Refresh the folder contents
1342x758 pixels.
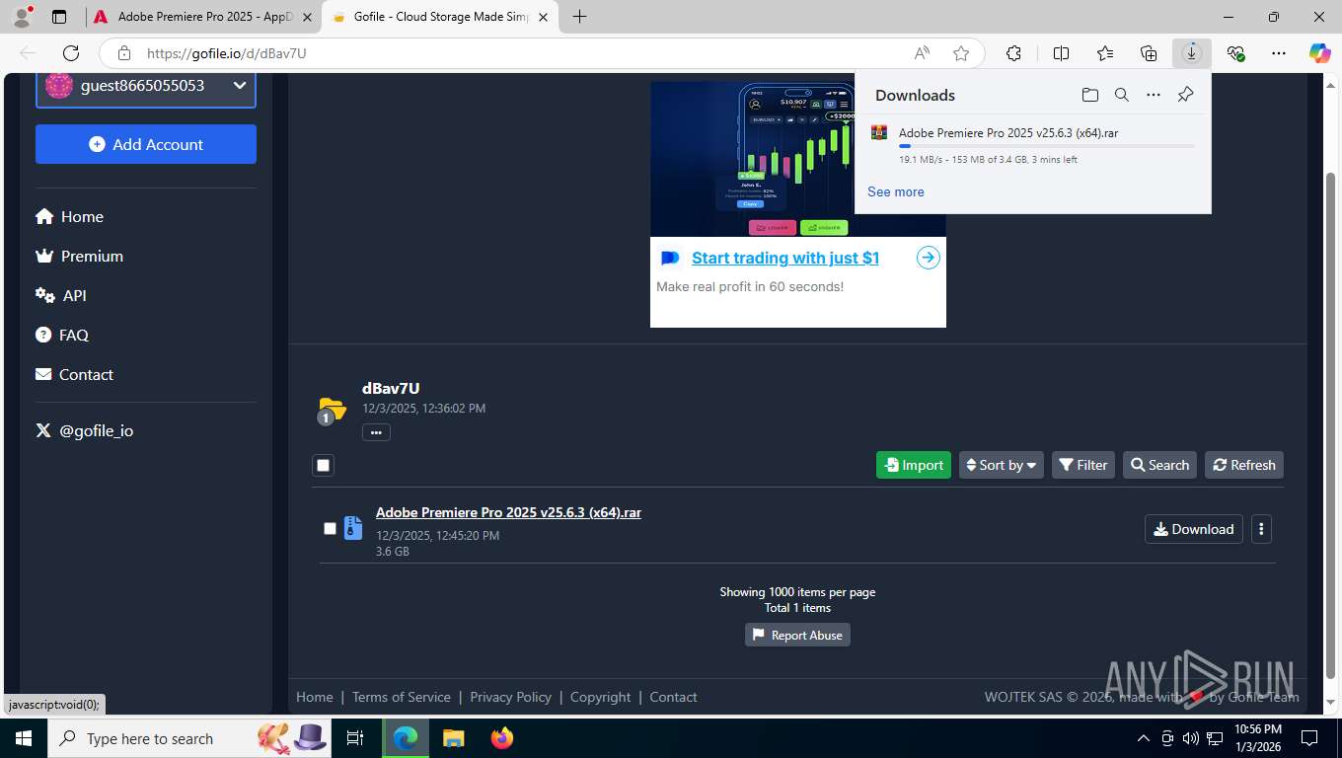click(1244, 465)
